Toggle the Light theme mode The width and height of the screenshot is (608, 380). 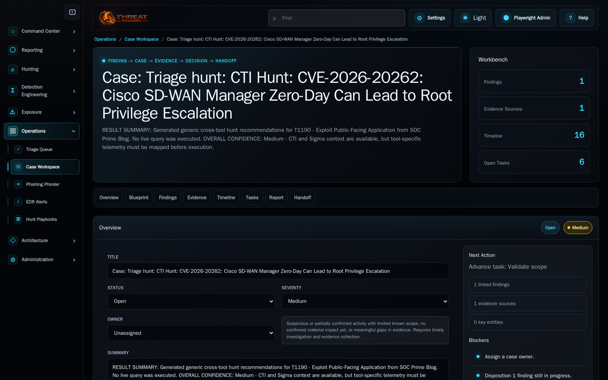[473, 18]
